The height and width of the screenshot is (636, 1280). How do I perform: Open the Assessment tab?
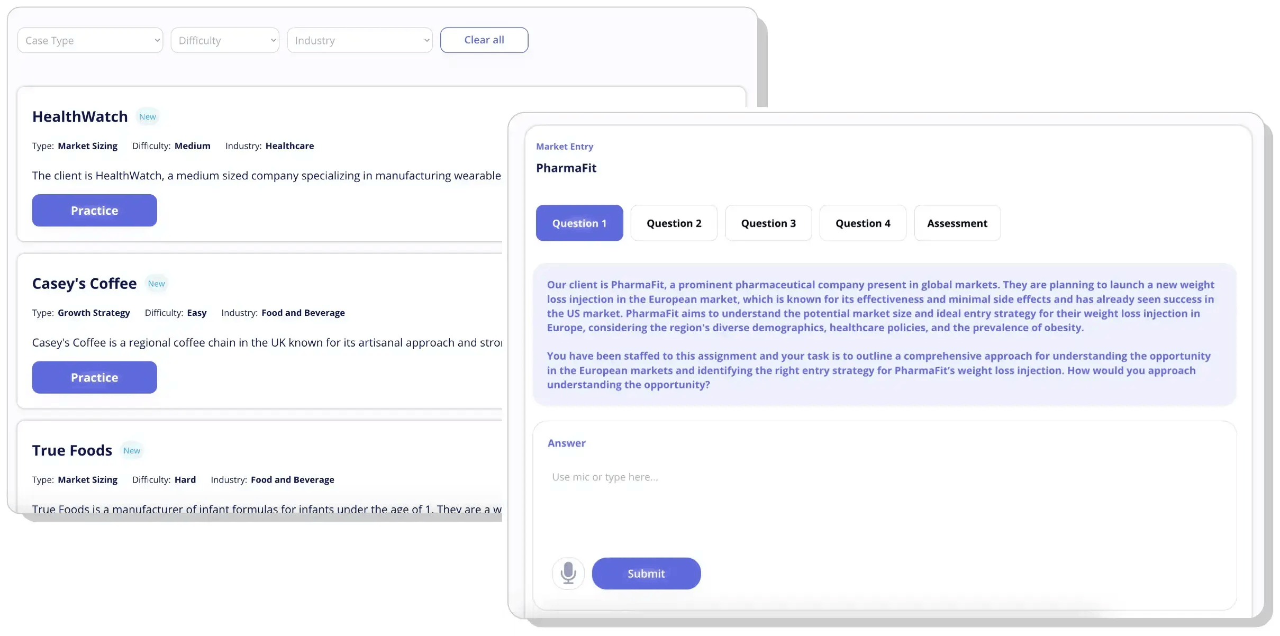(x=957, y=223)
